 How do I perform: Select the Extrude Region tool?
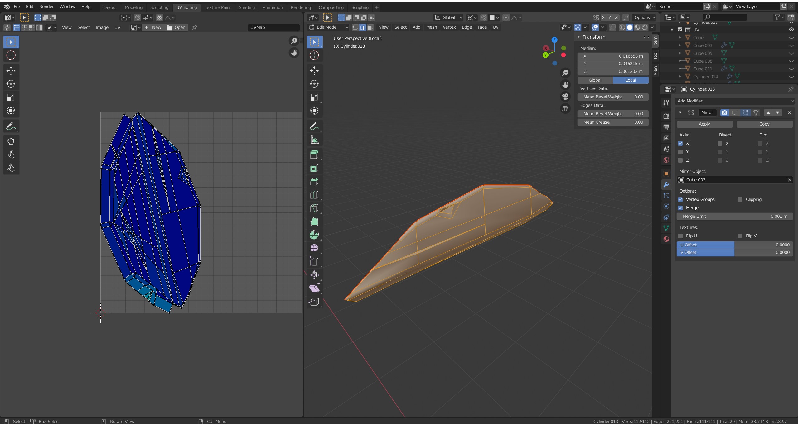coord(314,155)
